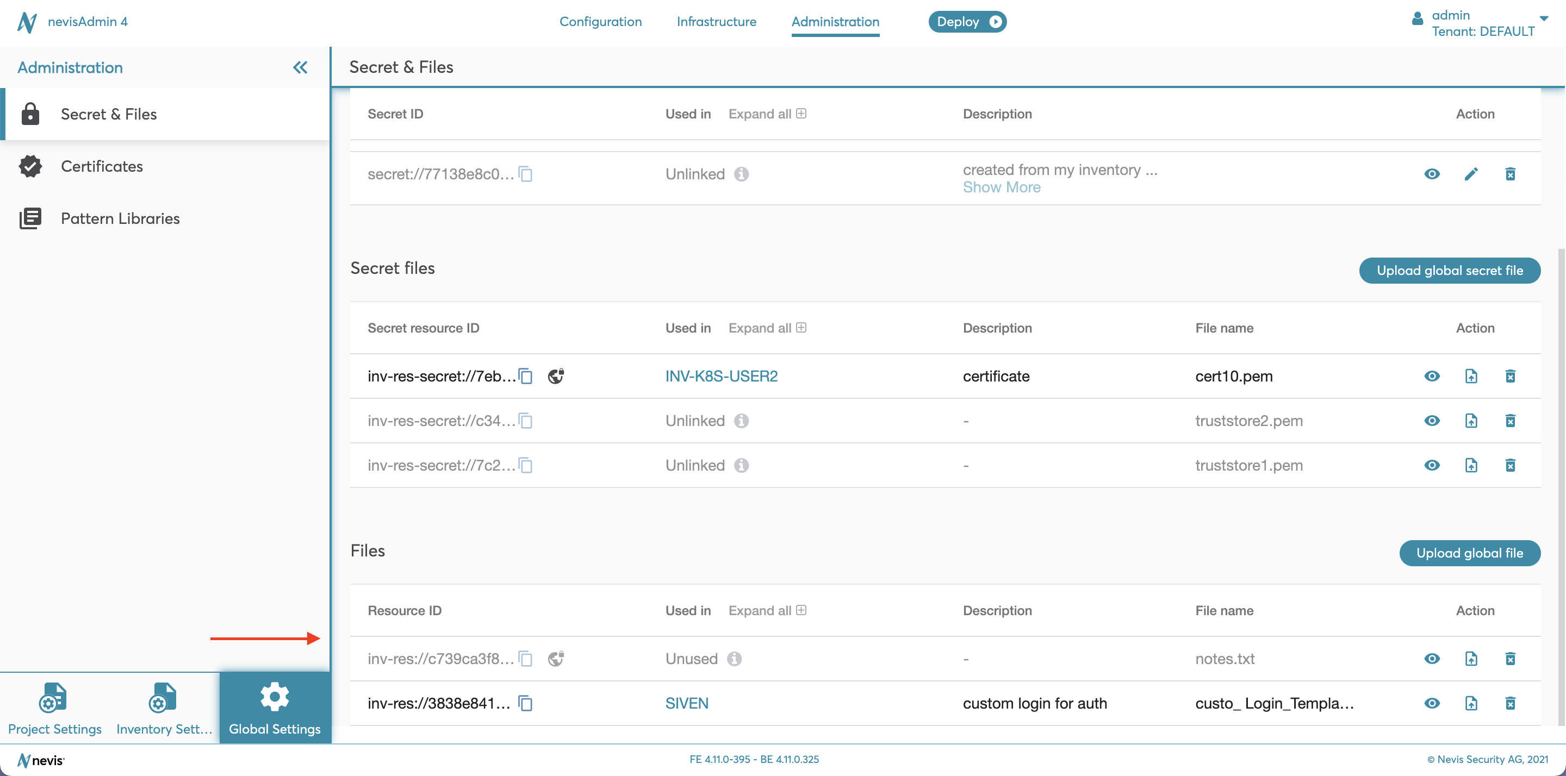View custo_Login_Templa content with eye icon

(x=1432, y=703)
